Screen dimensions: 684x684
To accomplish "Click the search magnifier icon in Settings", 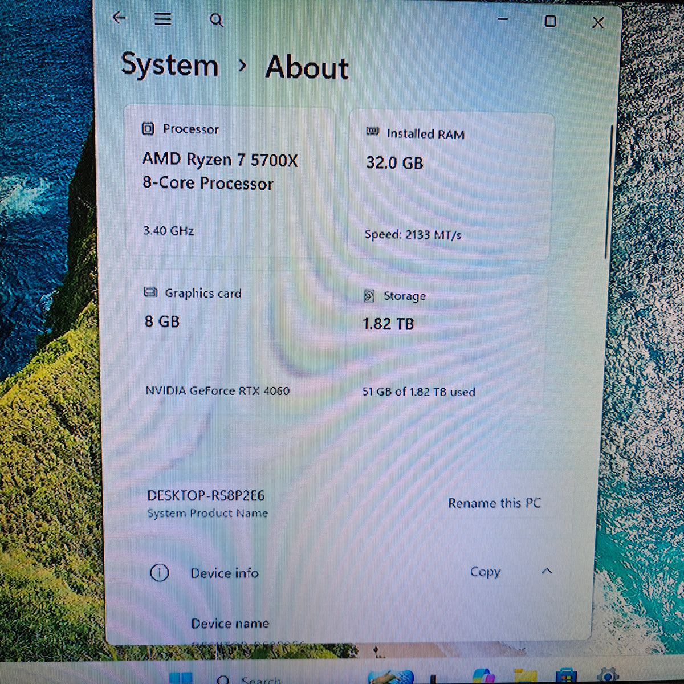I will click(217, 21).
